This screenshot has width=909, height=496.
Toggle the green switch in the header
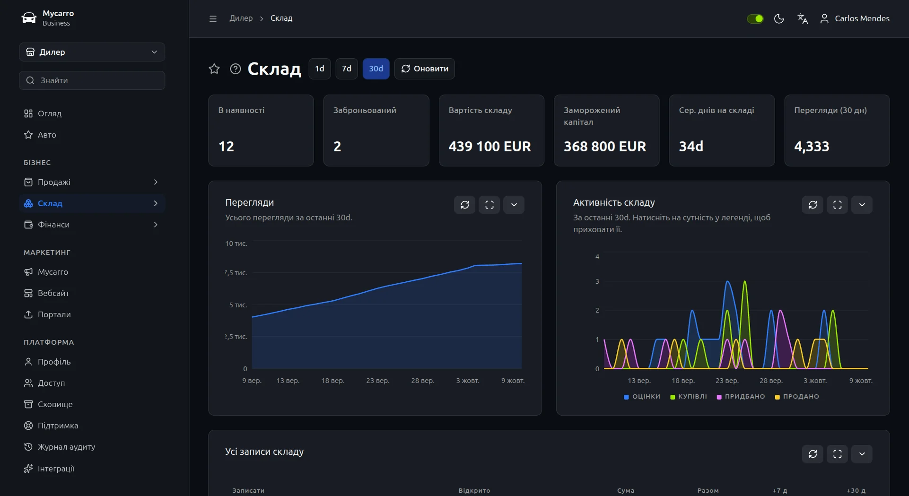(x=755, y=18)
